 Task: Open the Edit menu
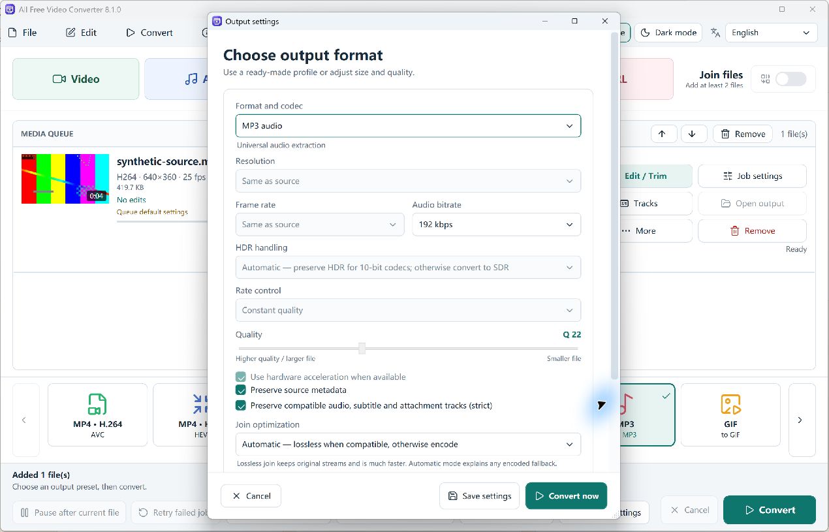pos(82,33)
